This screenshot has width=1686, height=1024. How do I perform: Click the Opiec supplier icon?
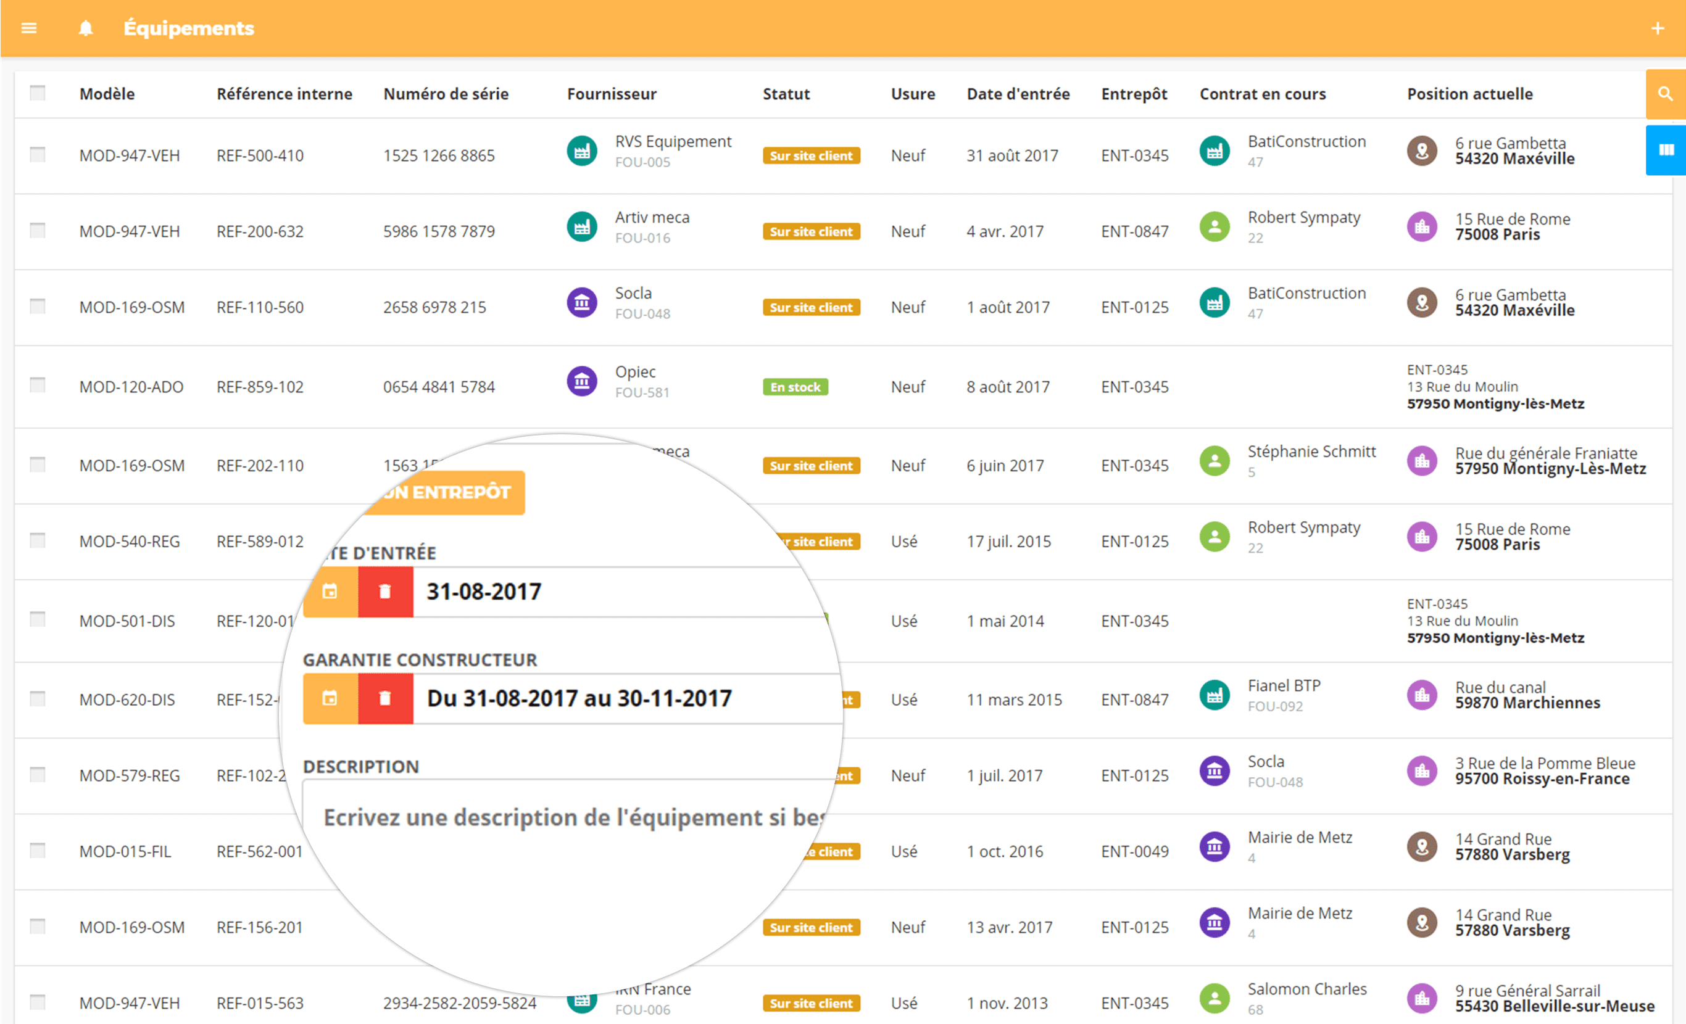click(581, 382)
